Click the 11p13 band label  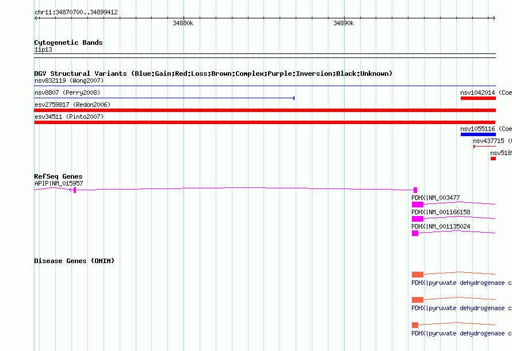[43, 49]
